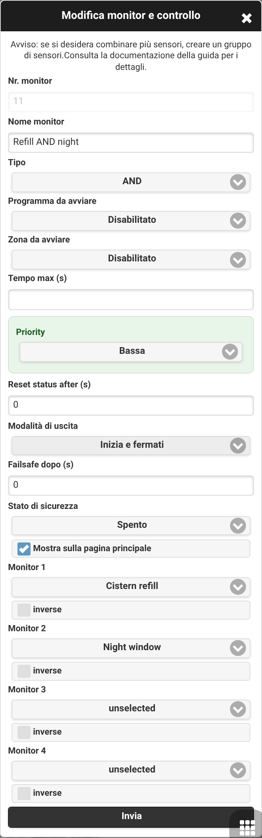Enable inverse for Monitor 1
The height and width of the screenshot is (838, 262).
coord(24,610)
